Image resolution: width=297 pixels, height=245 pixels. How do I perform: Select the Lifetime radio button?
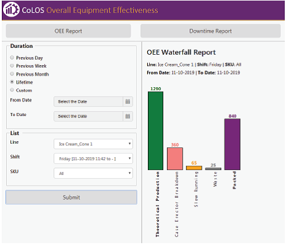(12, 82)
